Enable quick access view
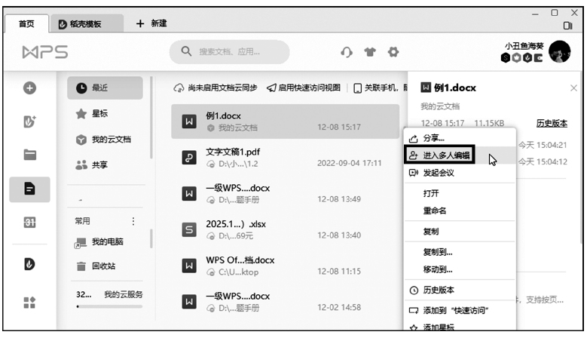Viewport: 587px width, 338px height. tap(304, 88)
